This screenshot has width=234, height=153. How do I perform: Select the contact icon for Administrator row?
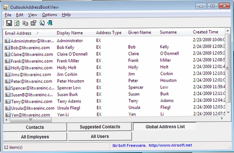[7, 41]
